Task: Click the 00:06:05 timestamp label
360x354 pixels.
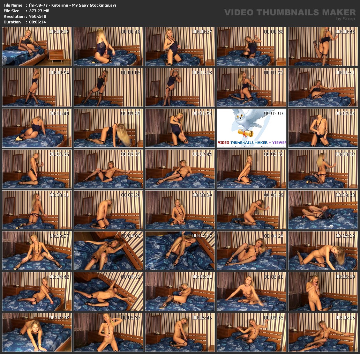Action: coord(345,318)
